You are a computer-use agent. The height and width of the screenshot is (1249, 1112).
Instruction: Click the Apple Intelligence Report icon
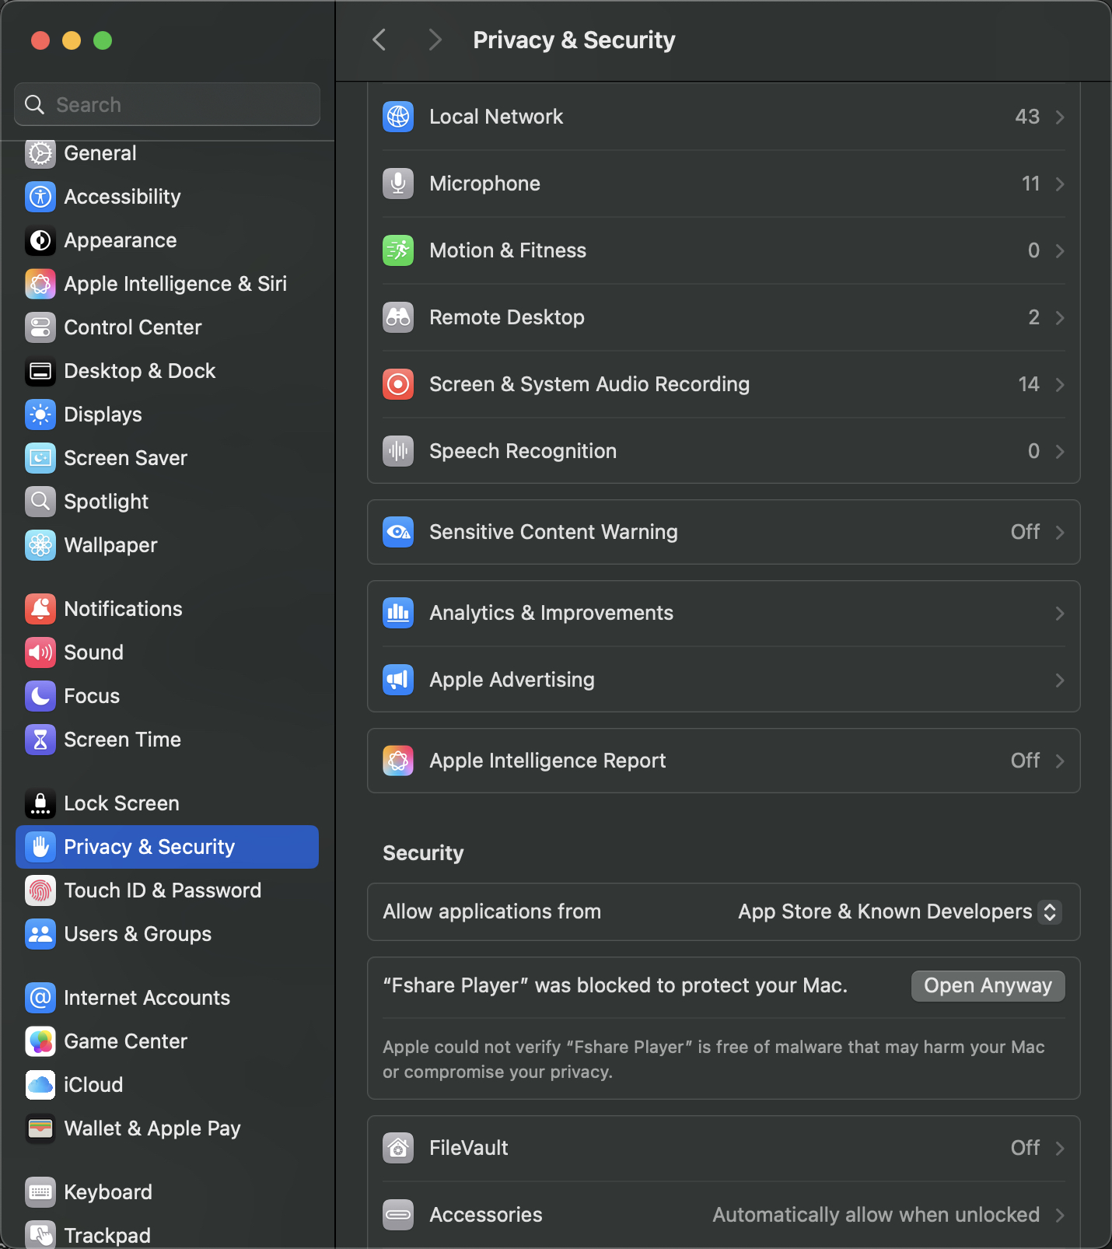pyautogui.click(x=398, y=761)
